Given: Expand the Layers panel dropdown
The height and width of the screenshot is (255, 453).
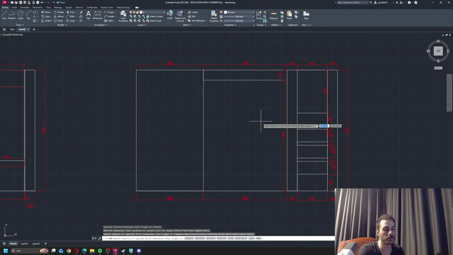Looking at the screenshot, I should click(142, 25).
